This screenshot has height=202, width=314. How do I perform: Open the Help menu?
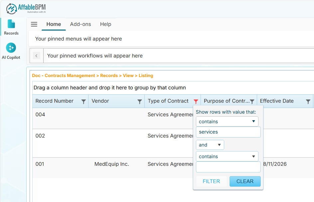105,24
